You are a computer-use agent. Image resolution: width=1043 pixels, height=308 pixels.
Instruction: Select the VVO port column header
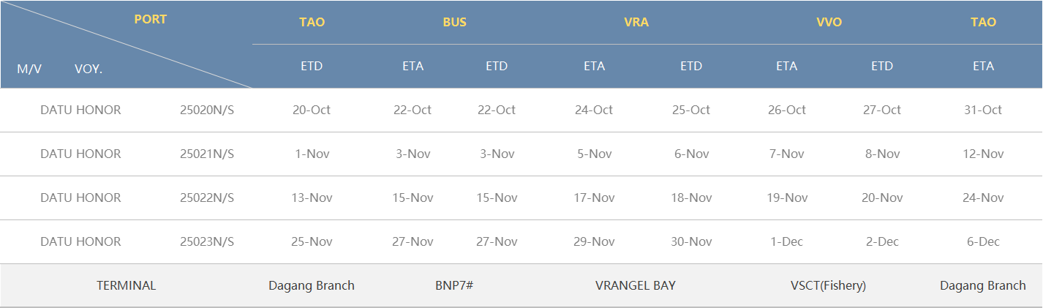(x=829, y=22)
